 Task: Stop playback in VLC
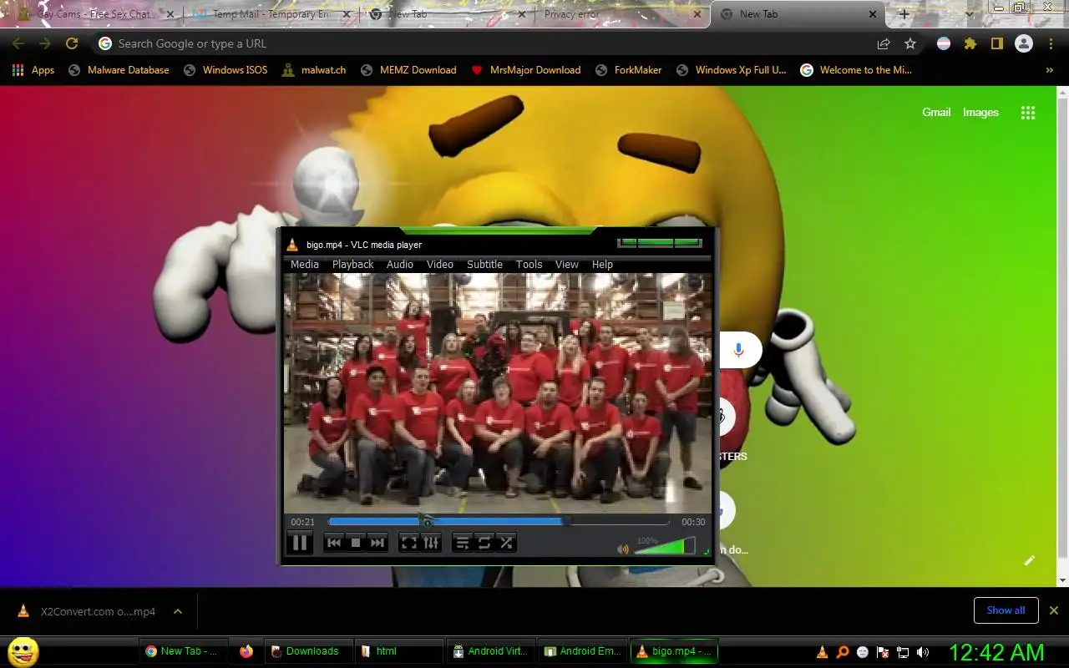point(356,543)
